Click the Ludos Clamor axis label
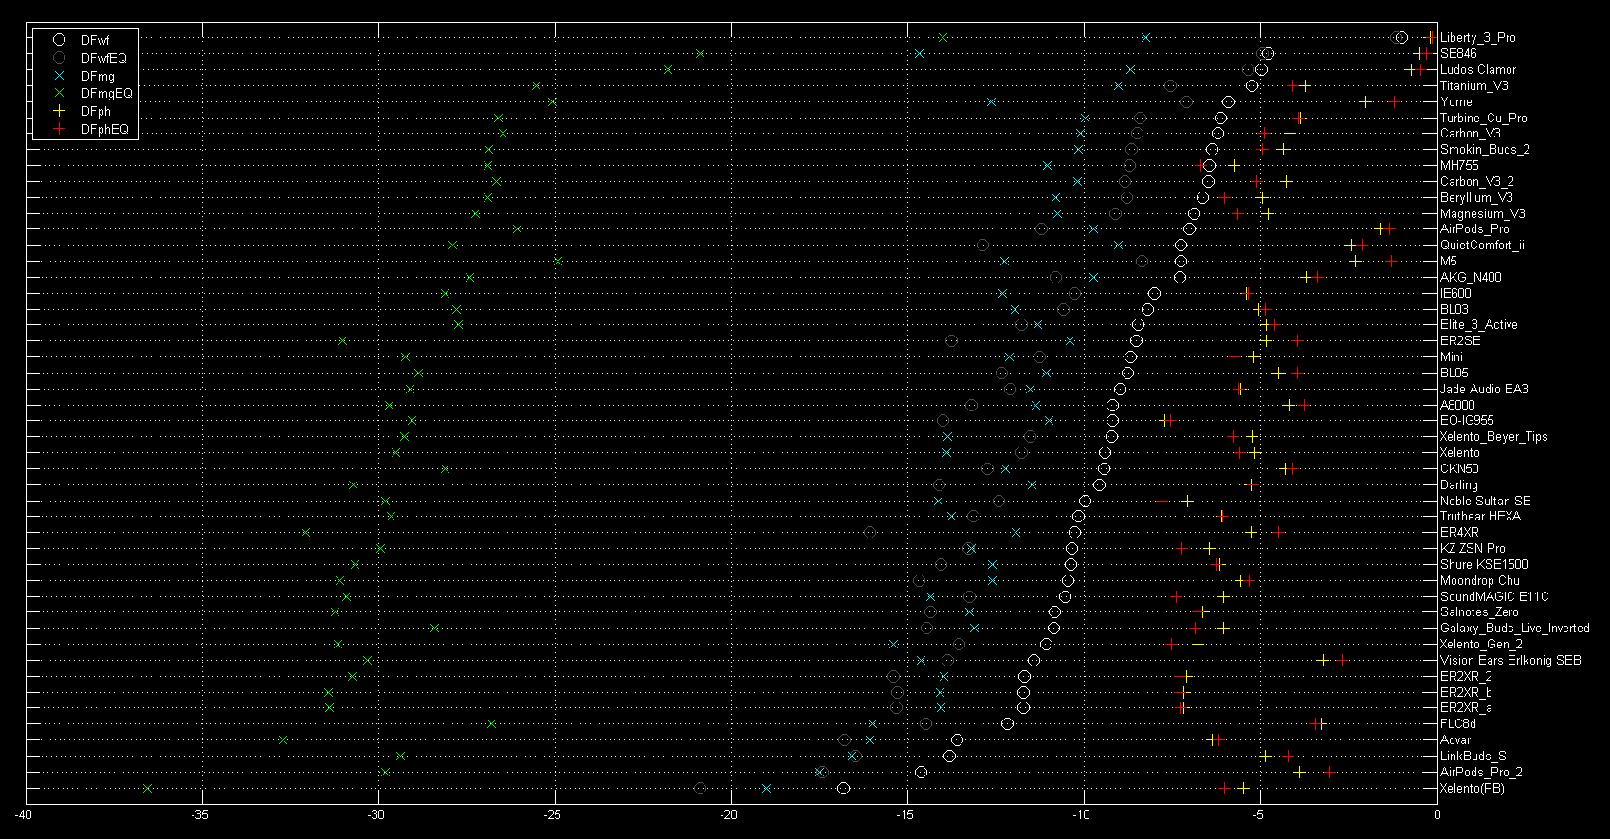Viewport: 1610px width, 839px height. [1478, 69]
